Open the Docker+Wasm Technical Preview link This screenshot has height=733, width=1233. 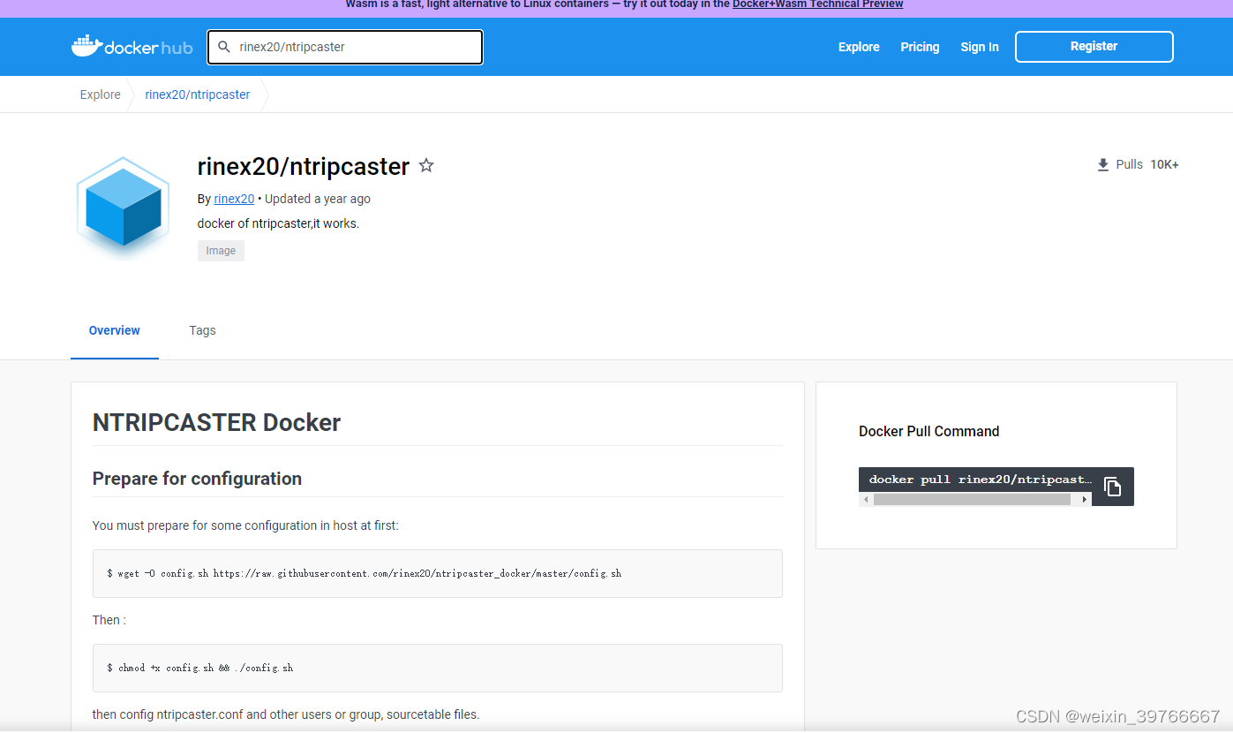point(817,4)
